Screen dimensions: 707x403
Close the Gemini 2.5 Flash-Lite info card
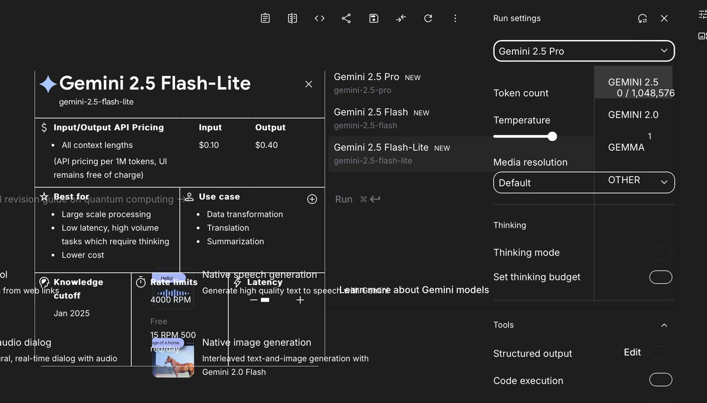(x=309, y=84)
